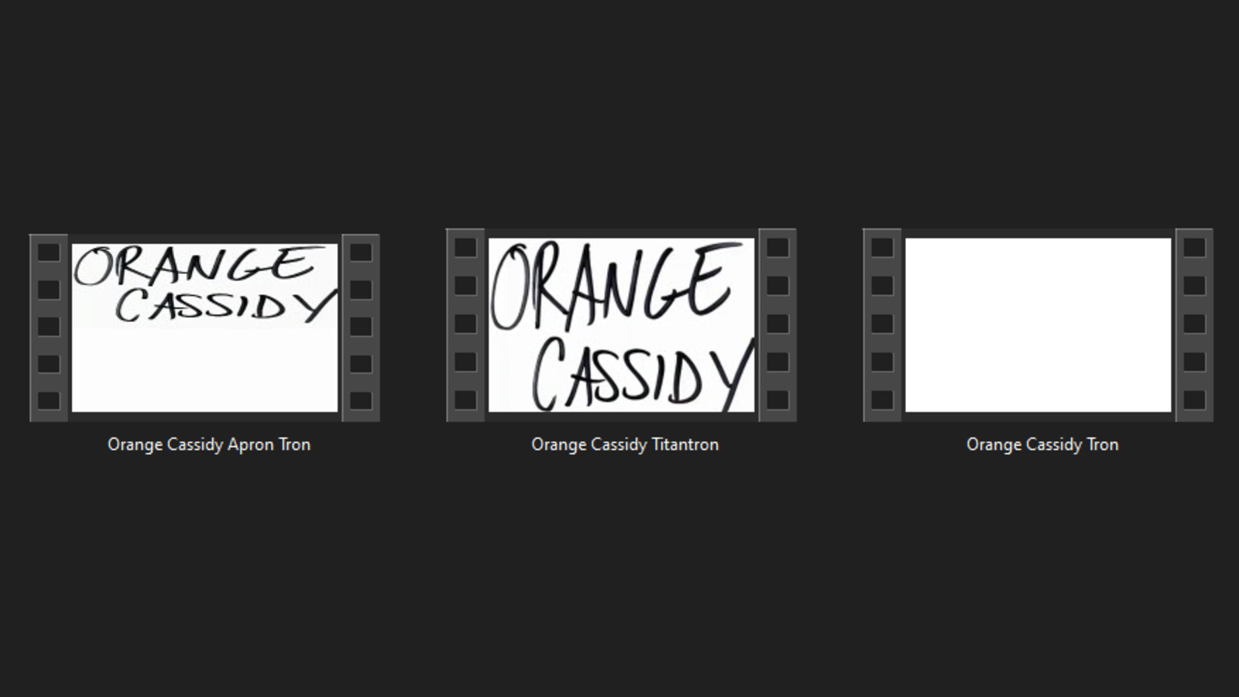Click the file name "Orange Cassidy Tron"

(1042, 445)
